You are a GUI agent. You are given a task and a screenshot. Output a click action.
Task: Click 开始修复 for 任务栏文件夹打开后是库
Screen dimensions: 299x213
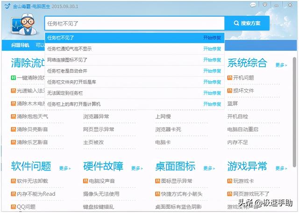(212, 82)
